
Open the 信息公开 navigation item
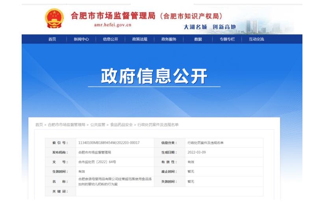point(110,39)
